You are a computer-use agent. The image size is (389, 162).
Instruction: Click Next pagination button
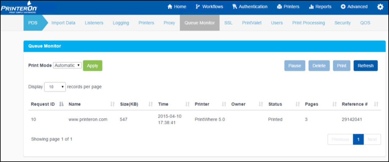pos(372,139)
